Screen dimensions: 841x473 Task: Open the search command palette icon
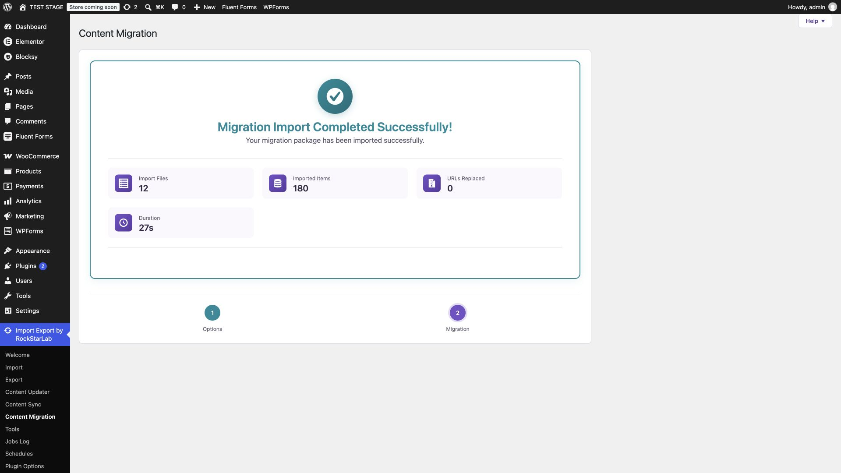tap(148, 7)
